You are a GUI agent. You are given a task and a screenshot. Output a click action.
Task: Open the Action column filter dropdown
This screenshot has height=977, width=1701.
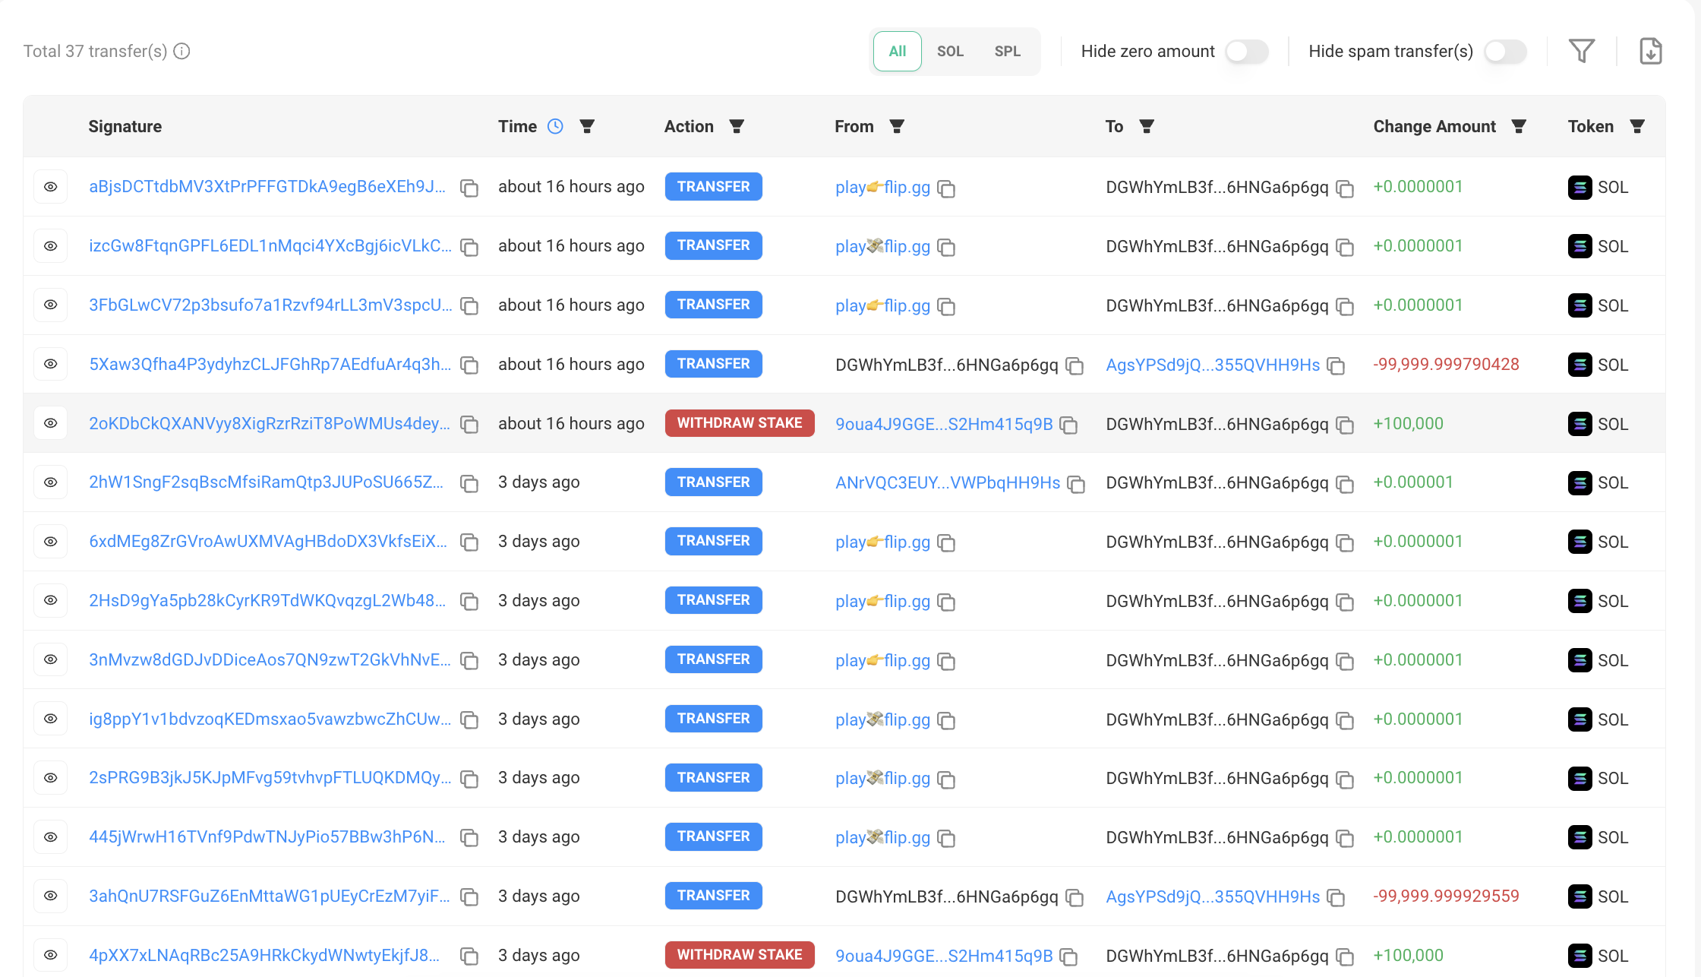(x=736, y=126)
